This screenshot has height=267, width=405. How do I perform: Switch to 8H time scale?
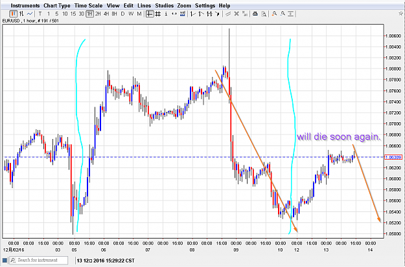(115, 14)
